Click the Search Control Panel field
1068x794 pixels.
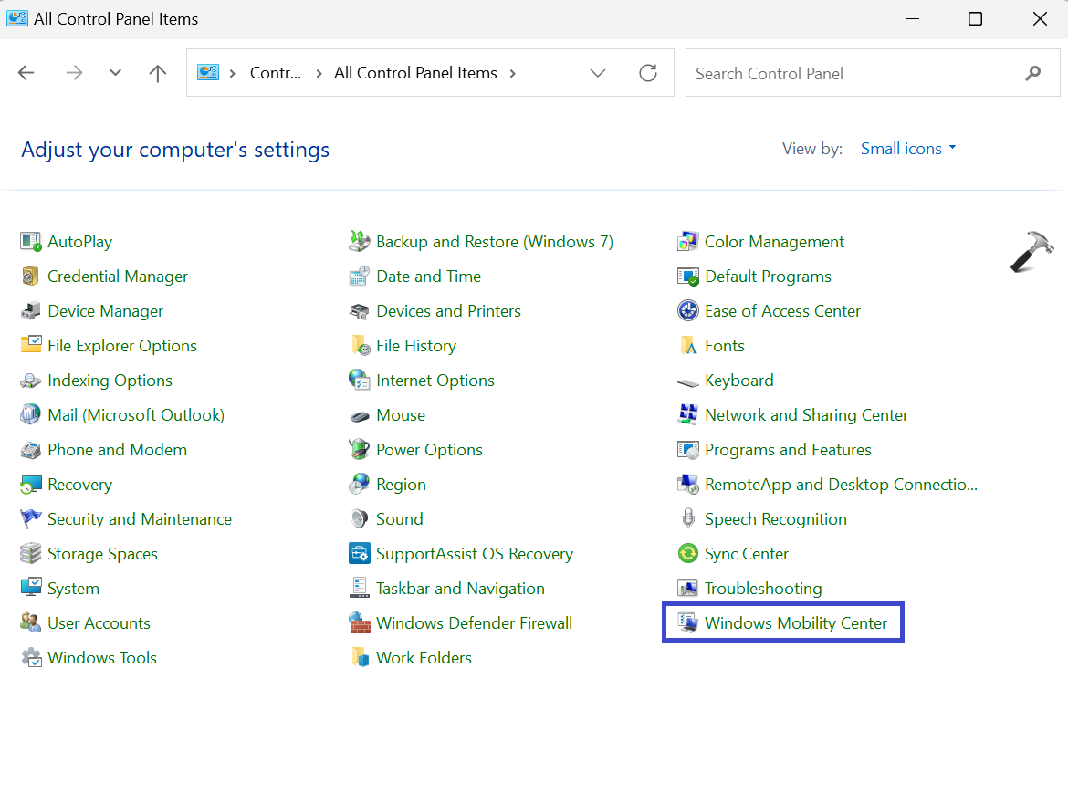853,73
